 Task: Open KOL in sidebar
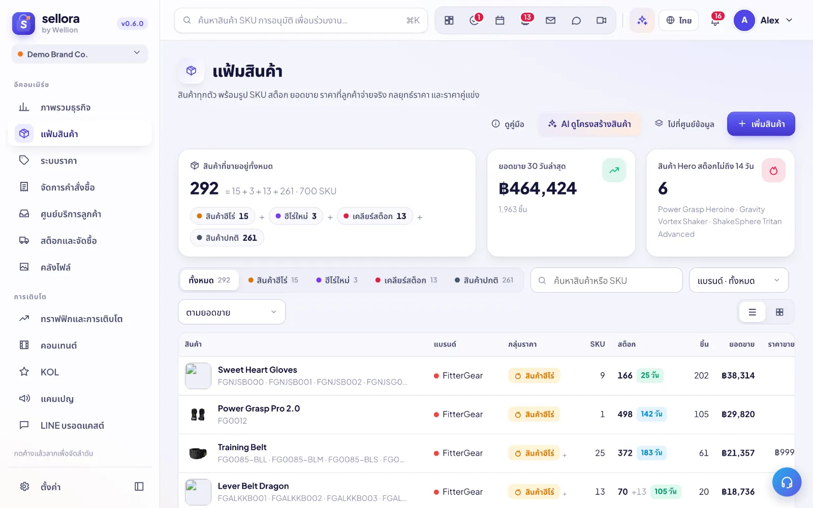click(80, 372)
